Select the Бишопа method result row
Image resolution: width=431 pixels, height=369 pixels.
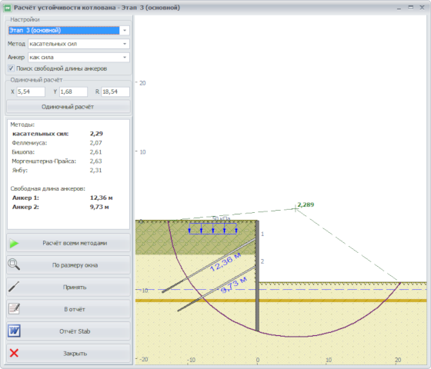point(57,152)
